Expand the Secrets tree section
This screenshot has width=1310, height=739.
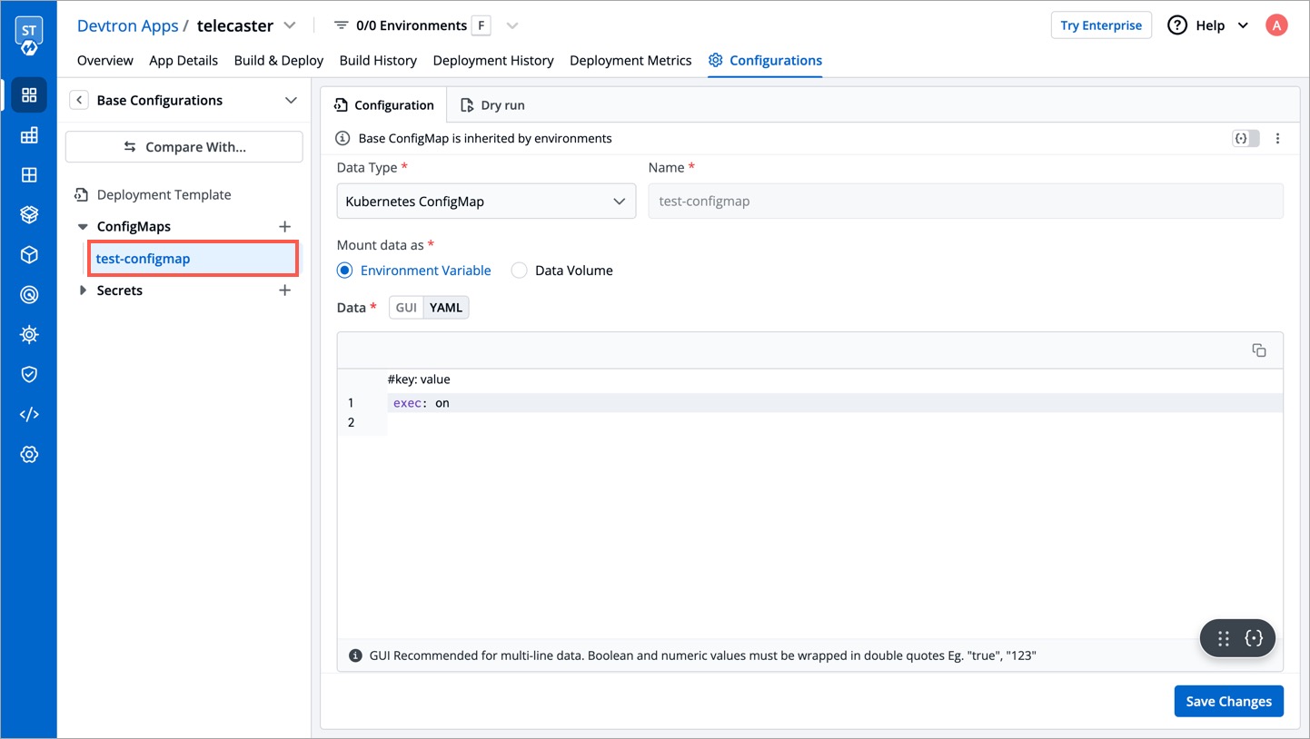83,291
